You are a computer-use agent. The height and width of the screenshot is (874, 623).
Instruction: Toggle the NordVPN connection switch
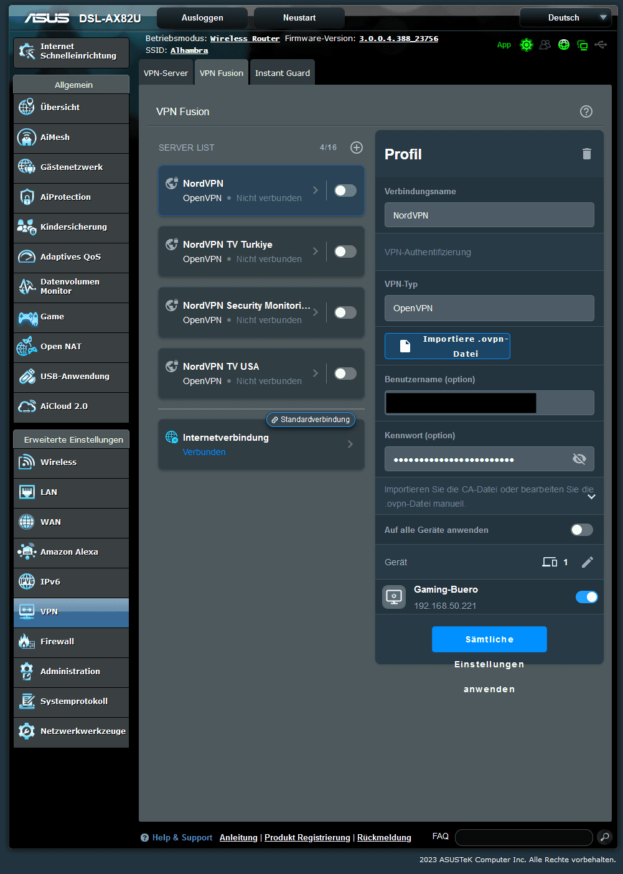pos(345,190)
